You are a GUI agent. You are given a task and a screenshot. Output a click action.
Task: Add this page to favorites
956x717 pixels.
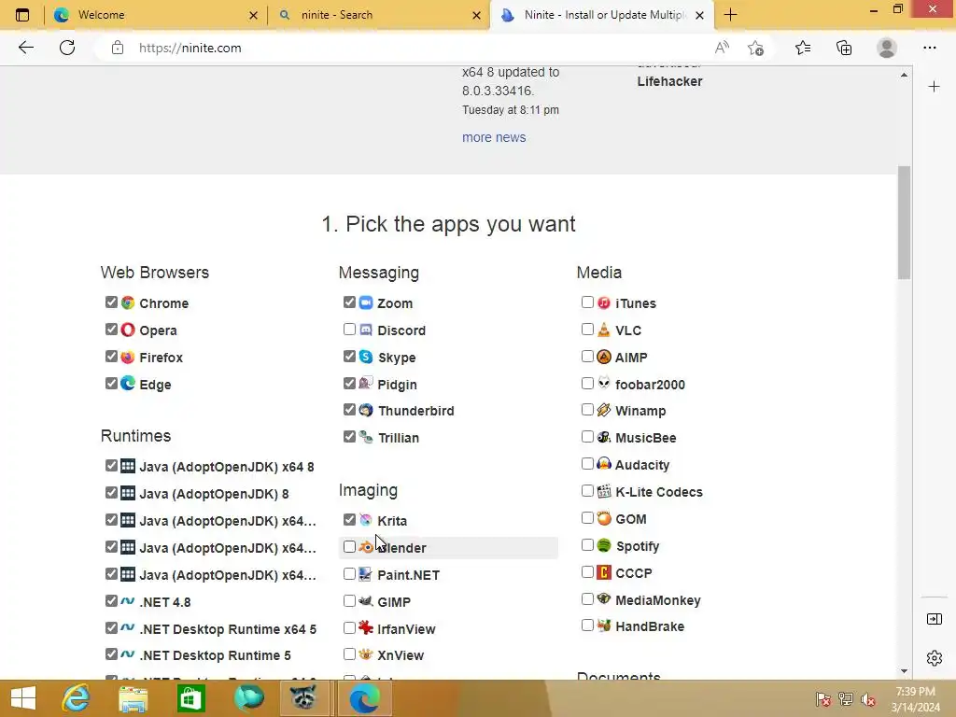756,48
